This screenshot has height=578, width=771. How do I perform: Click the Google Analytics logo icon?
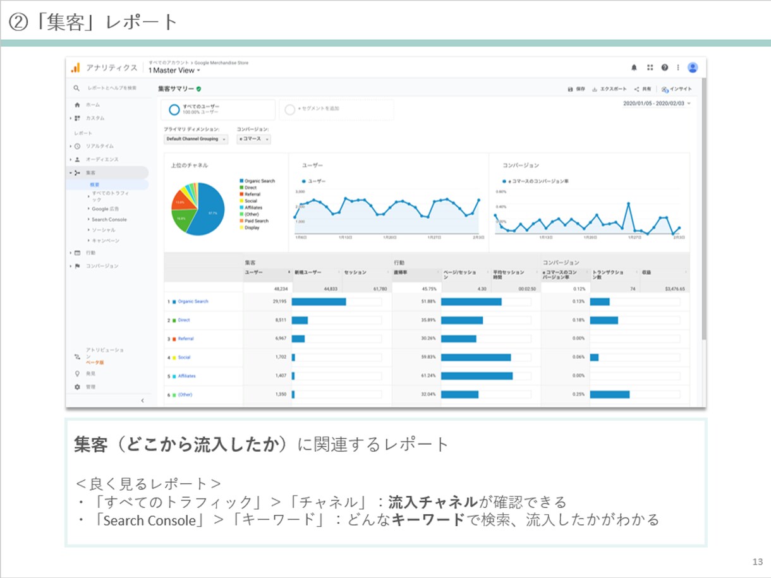76,68
